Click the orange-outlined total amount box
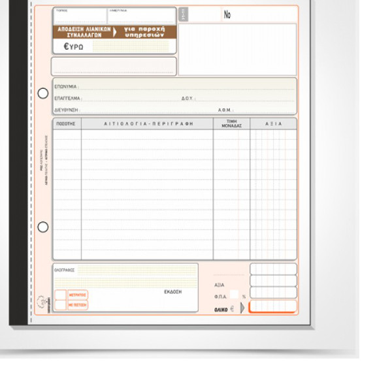The image size is (392, 392). coord(272,307)
